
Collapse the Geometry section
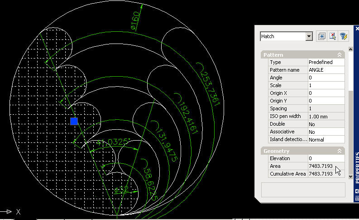tap(340, 151)
